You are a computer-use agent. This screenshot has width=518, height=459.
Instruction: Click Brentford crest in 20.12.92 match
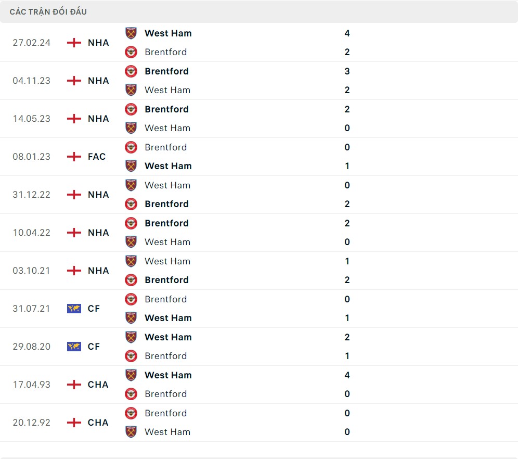tap(131, 413)
